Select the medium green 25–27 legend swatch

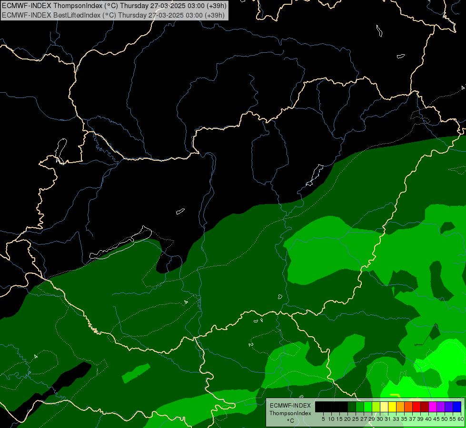[x=360, y=407]
